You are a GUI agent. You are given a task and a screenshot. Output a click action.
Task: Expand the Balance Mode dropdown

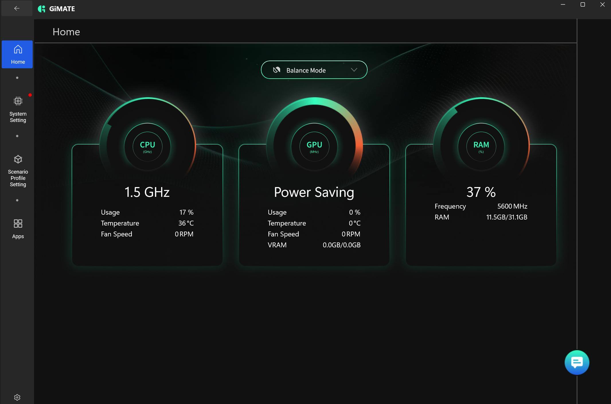(314, 70)
